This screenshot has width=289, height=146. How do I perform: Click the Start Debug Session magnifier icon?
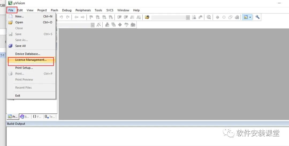click(x=209, y=17)
